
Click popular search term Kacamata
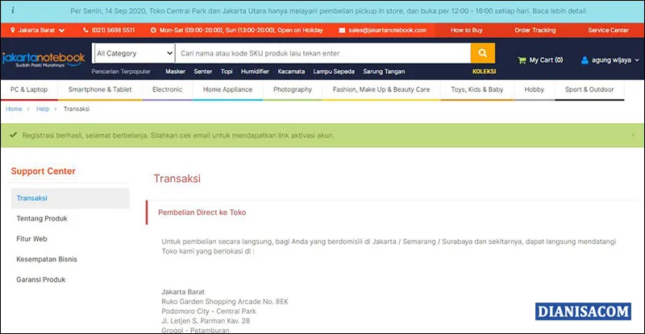[x=291, y=72]
